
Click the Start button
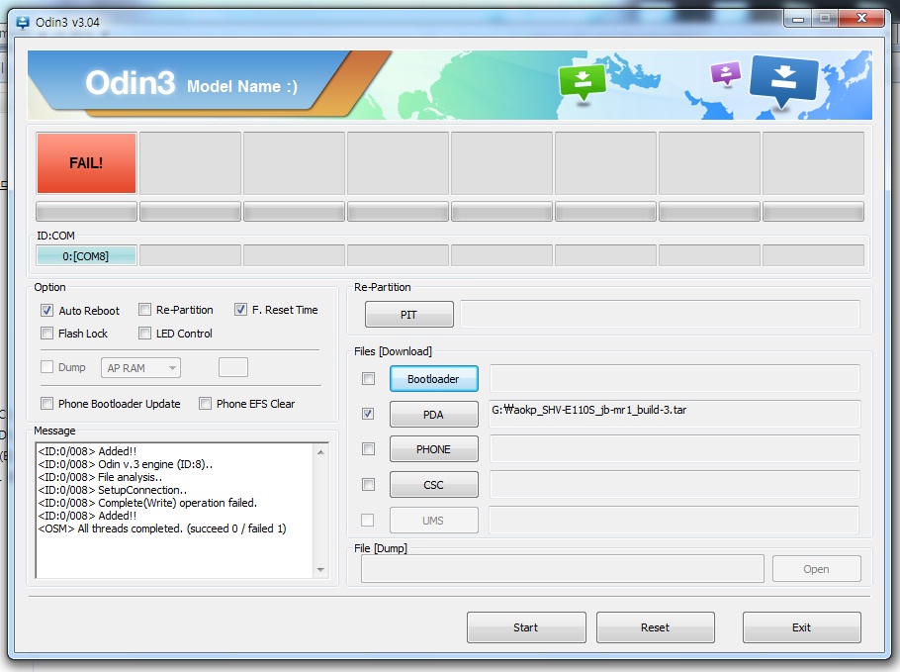[x=526, y=627]
